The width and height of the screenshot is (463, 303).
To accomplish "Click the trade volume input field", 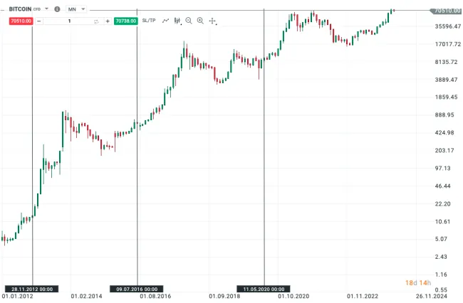I will coord(68,21).
